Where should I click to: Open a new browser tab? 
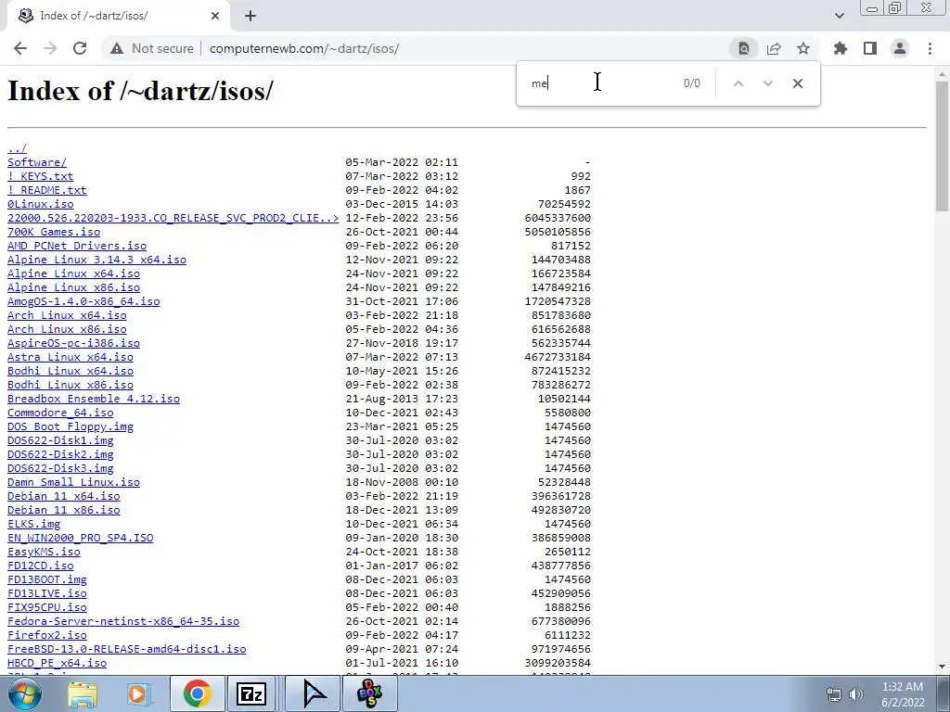(250, 16)
